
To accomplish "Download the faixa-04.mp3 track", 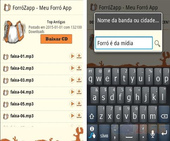I will point(79,92).
